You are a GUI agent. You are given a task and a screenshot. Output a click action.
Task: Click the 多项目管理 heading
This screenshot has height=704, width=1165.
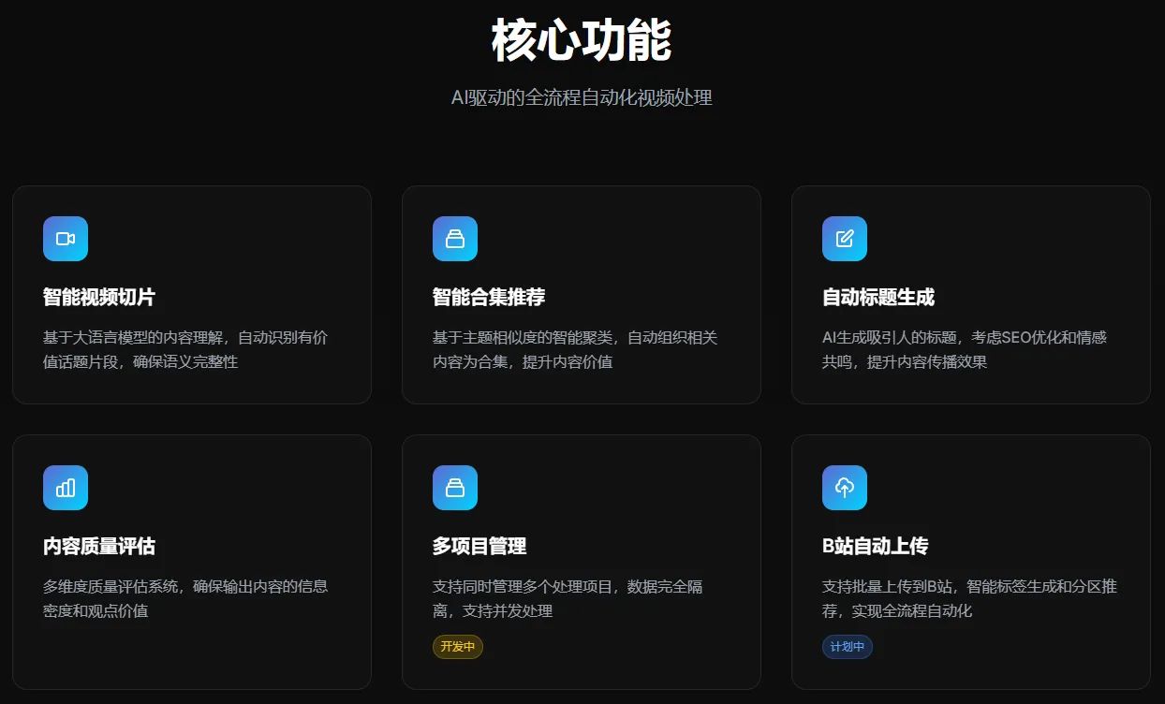(x=479, y=547)
